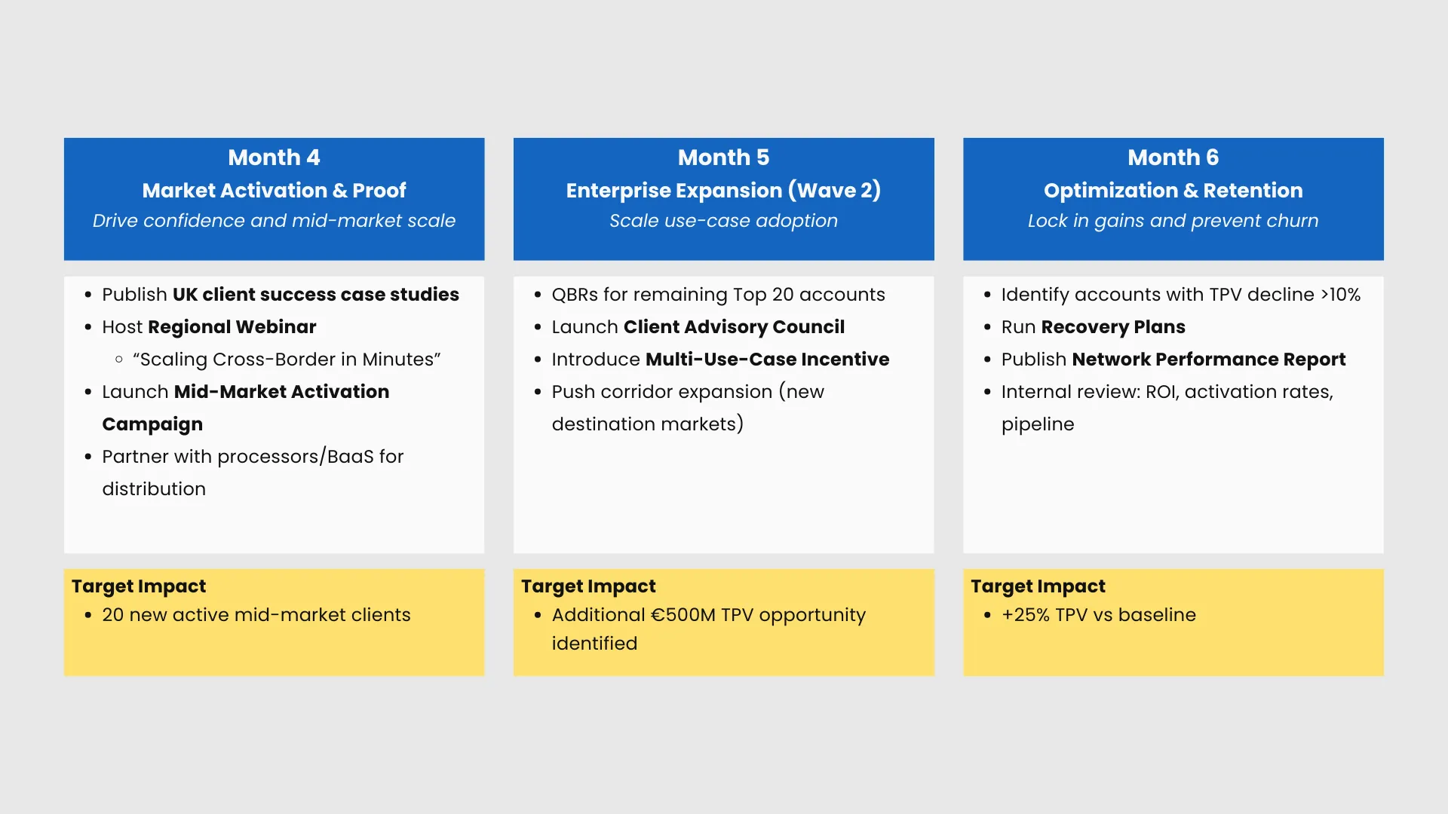Image resolution: width=1448 pixels, height=814 pixels.
Task: Select 'QBRs for remaining Top 20 accounts' line
Action: [x=718, y=295]
